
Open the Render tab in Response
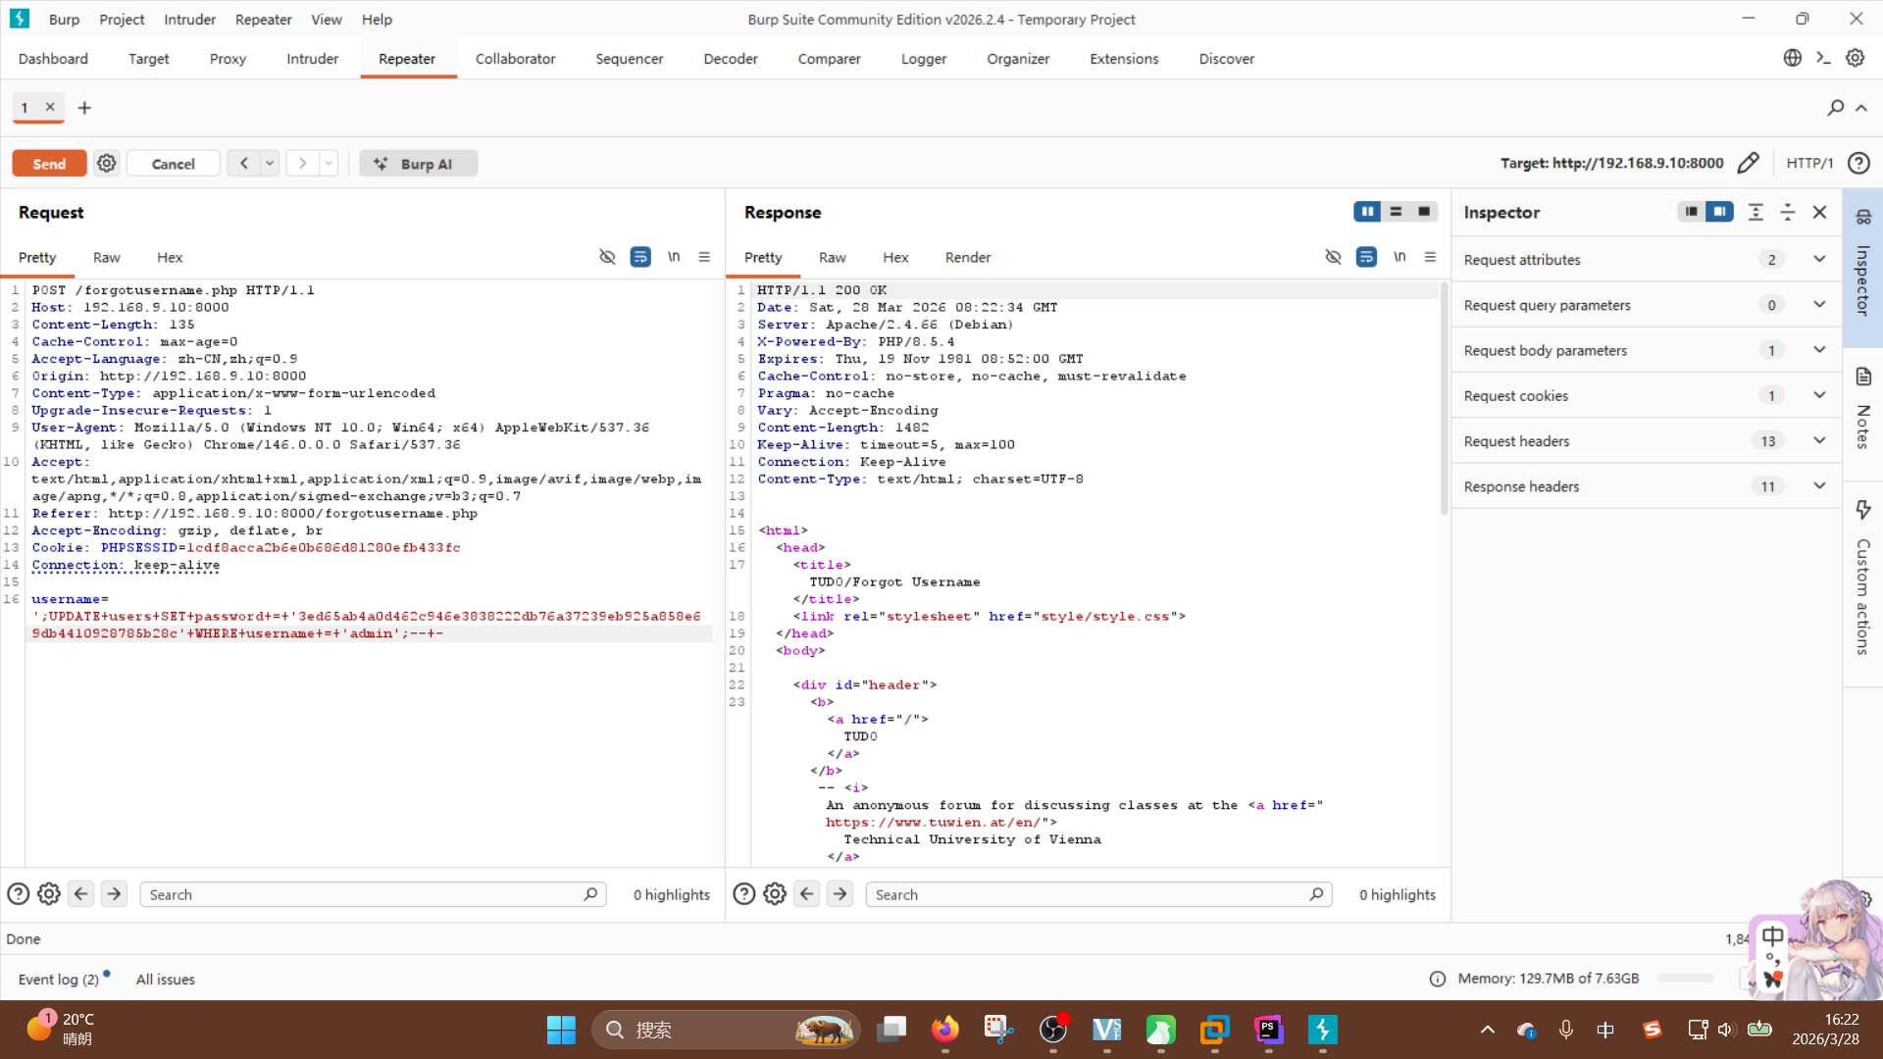click(x=967, y=257)
